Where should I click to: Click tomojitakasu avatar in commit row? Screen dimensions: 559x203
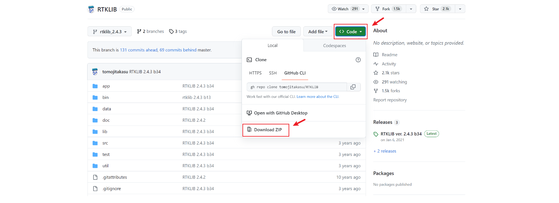(95, 72)
